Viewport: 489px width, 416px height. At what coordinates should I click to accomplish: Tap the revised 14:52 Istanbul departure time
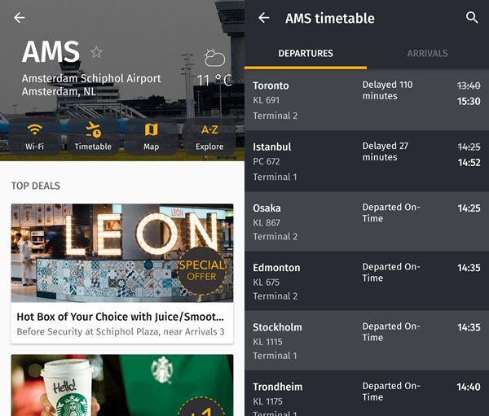(469, 162)
